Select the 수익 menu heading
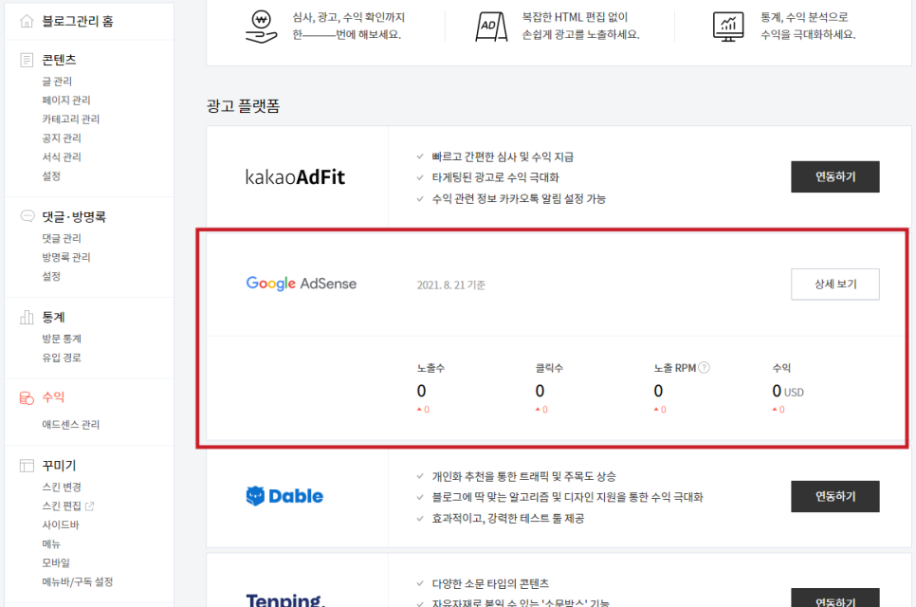Viewport: 916px width, 607px height. click(x=53, y=397)
